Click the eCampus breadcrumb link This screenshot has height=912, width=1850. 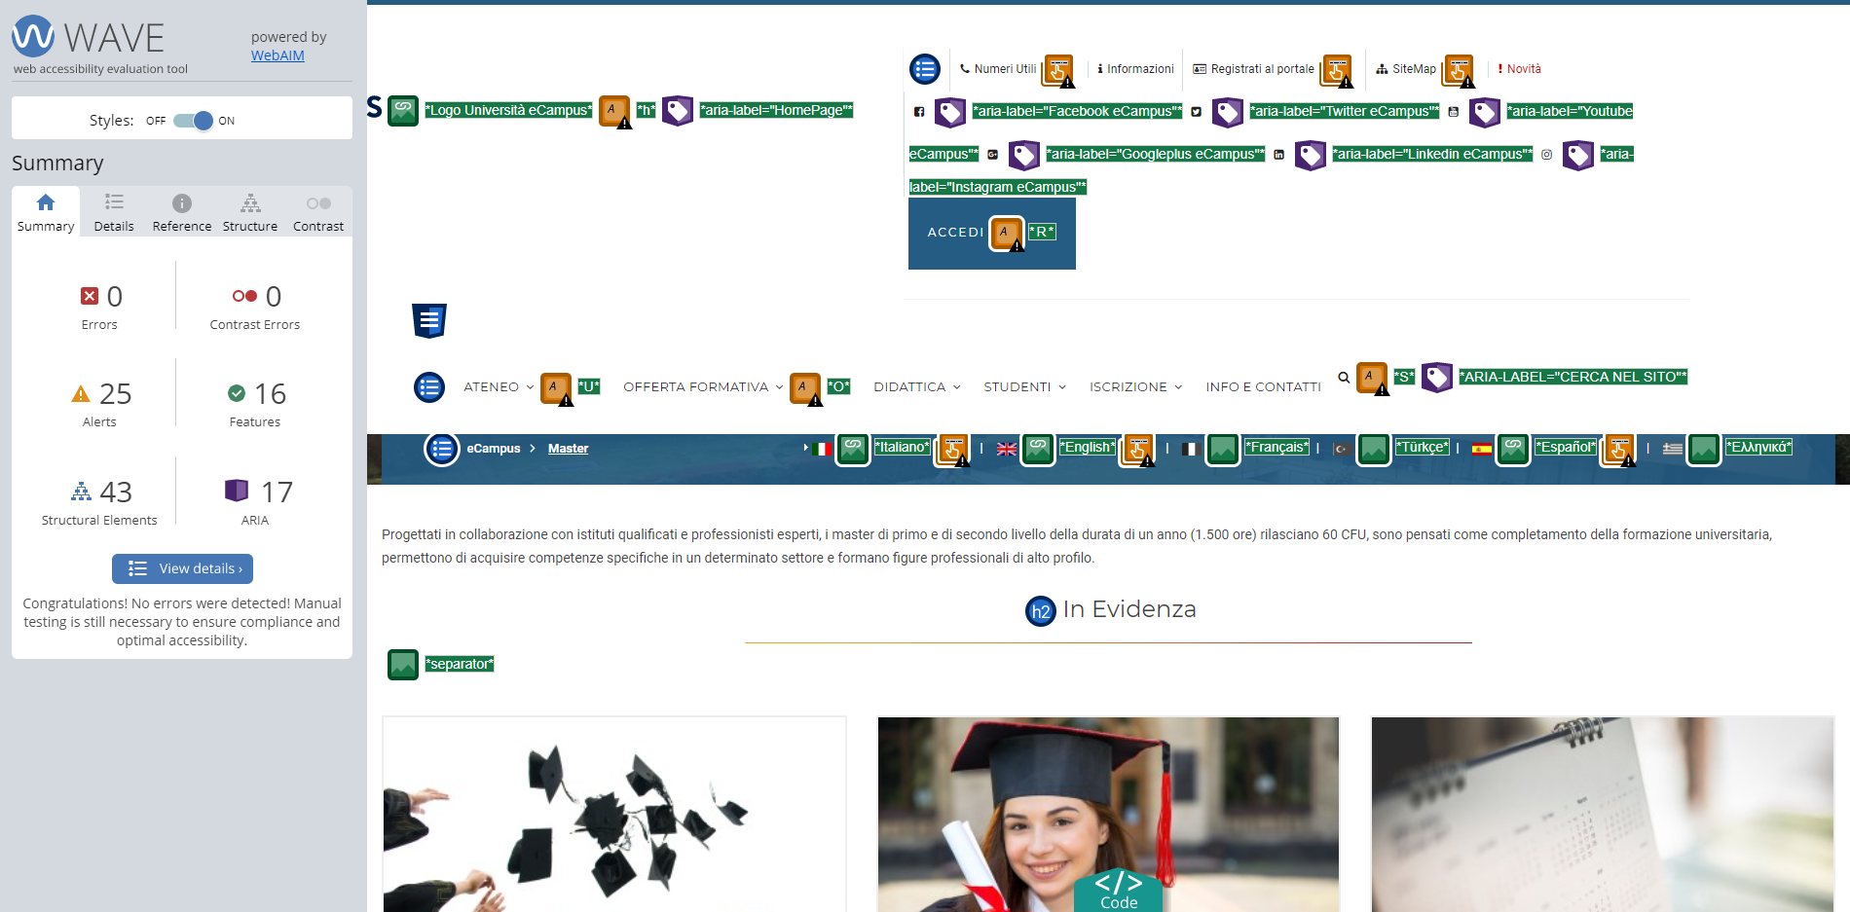[494, 449]
